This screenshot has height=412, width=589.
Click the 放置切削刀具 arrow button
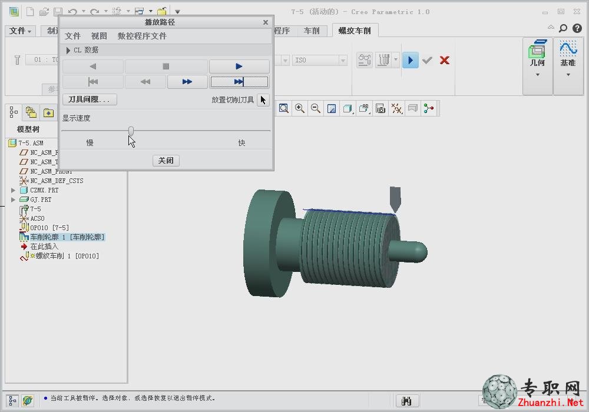pyautogui.click(x=263, y=100)
